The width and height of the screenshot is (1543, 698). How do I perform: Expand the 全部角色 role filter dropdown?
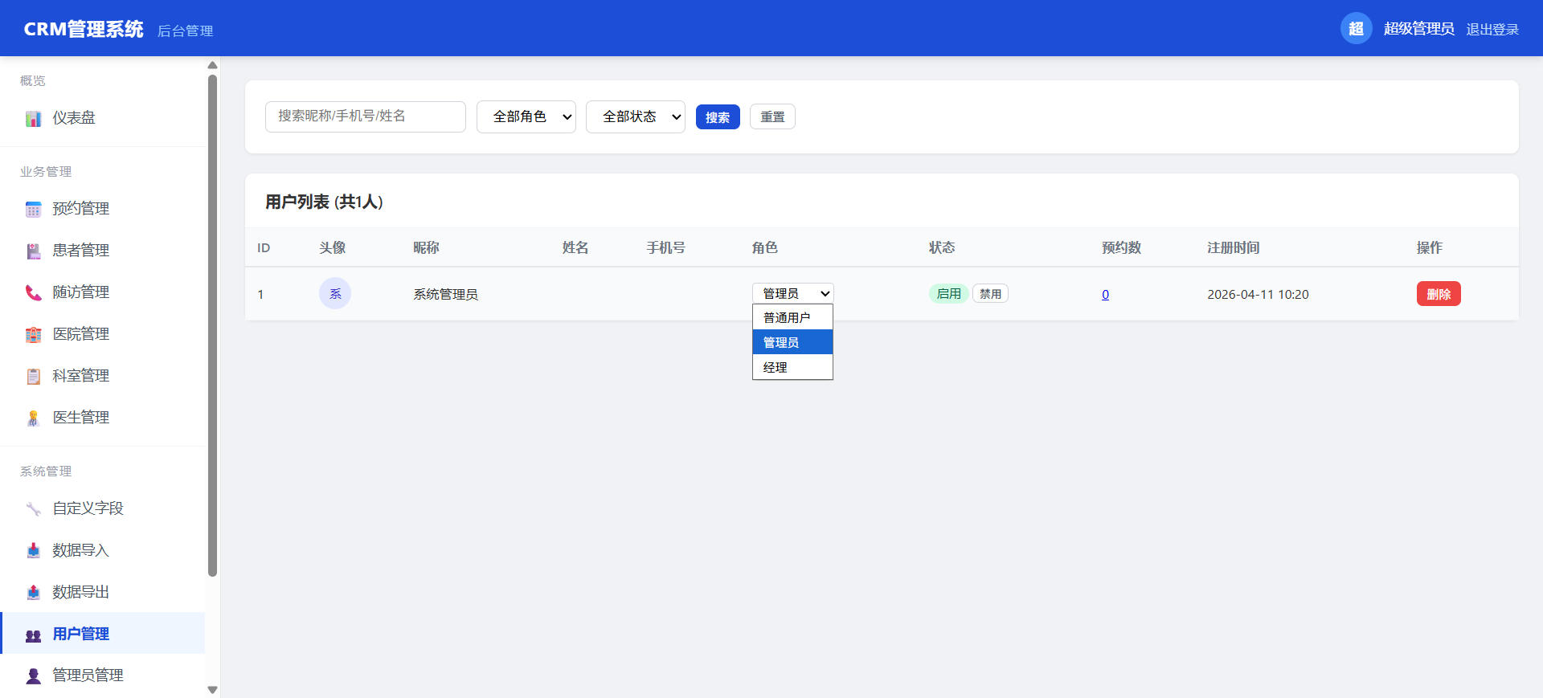[x=526, y=117]
